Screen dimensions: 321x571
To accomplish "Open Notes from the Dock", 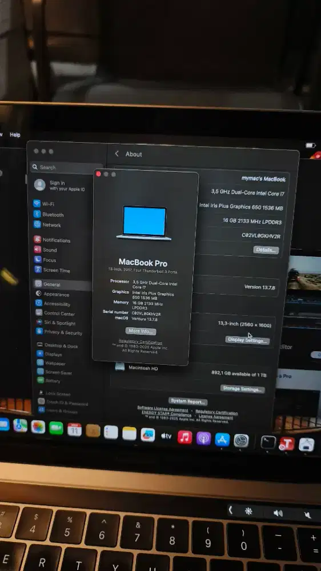I will click(x=129, y=433).
